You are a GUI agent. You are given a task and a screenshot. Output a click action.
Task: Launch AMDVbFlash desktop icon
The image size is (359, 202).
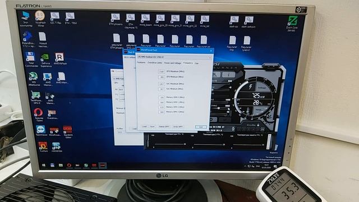pyautogui.click(x=60, y=58)
